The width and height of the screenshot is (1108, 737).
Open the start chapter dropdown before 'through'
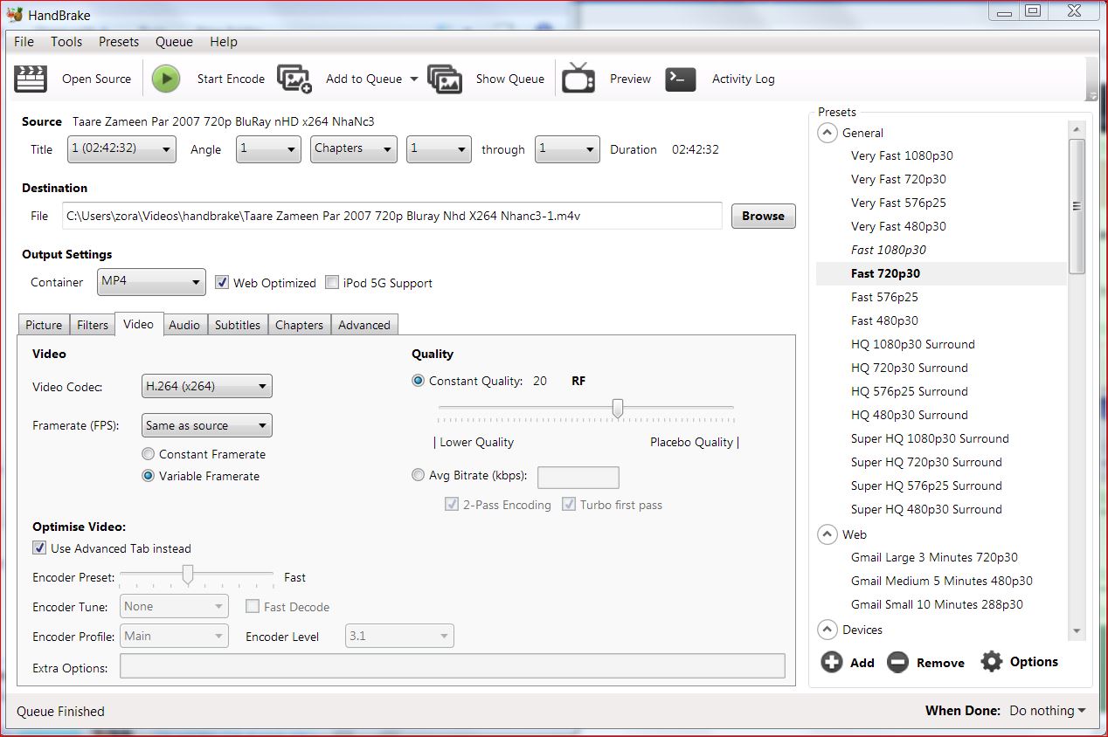coord(439,148)
